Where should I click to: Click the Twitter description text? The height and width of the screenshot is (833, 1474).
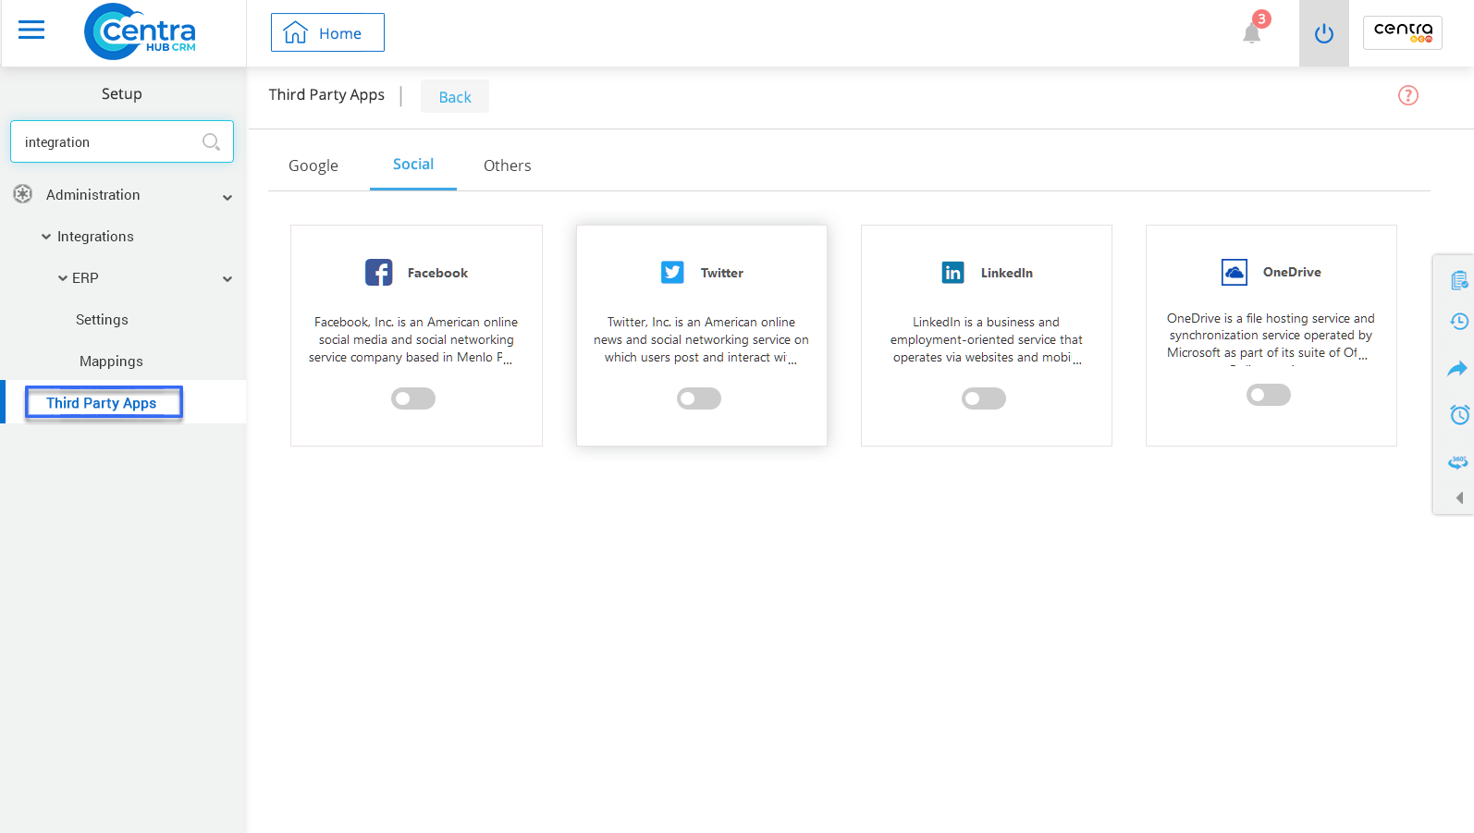701,339
